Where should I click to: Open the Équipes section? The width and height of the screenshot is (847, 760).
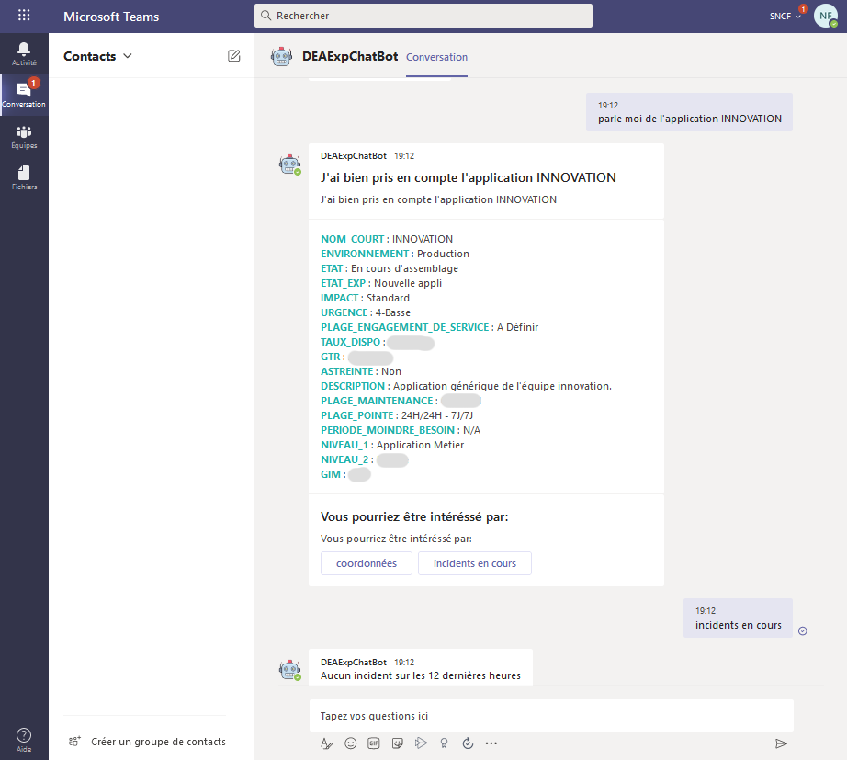pyautogui.click(x=24, y=137)
